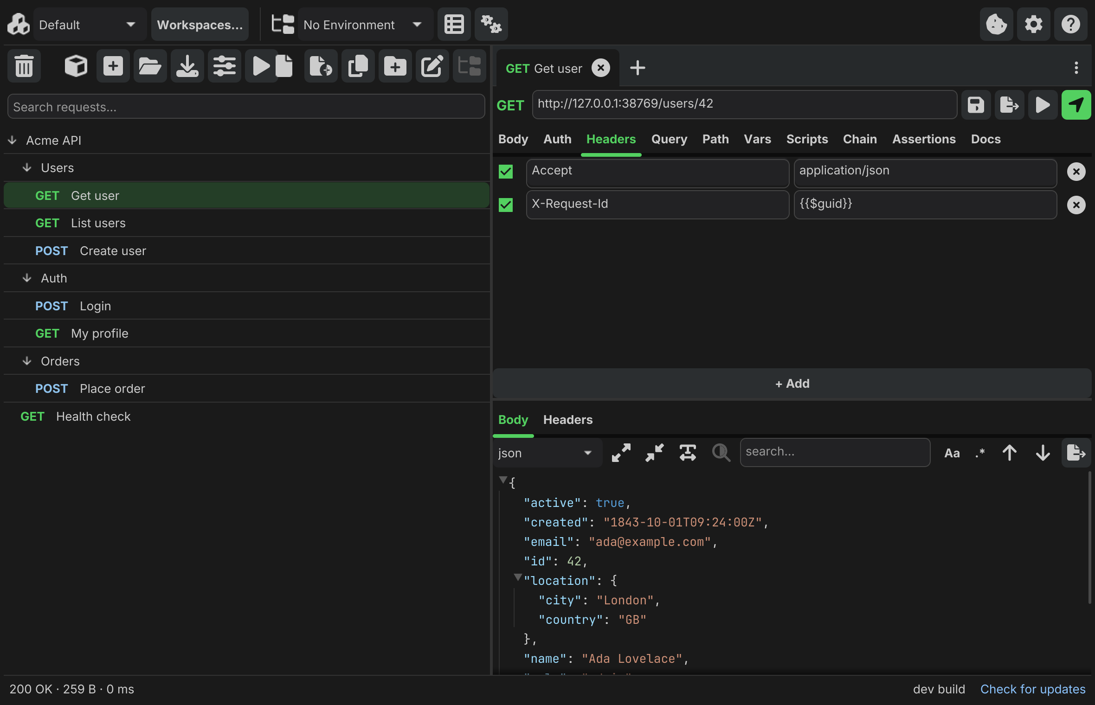This screenshot has height=705, width=1095.
Task: Switch to the request Body tab
Action: [513, 139]
